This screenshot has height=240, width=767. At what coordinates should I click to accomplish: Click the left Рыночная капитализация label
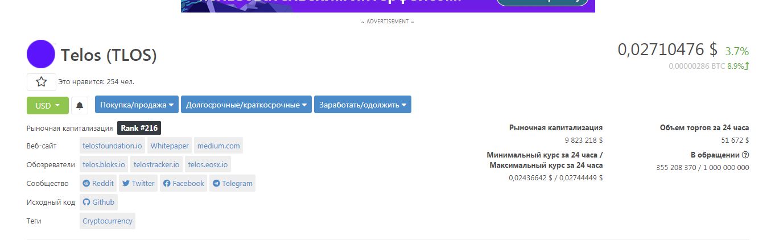tap(69, 129)
